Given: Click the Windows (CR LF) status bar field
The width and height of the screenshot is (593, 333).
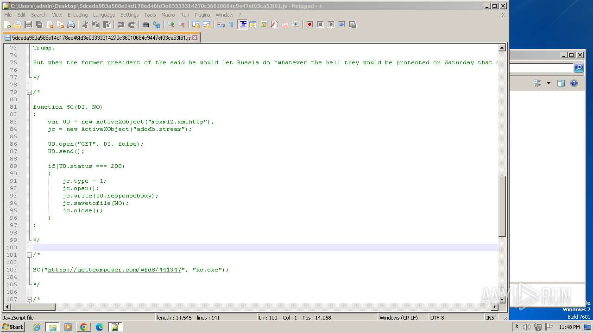Looking at the screenshot, I should [403, 318].
